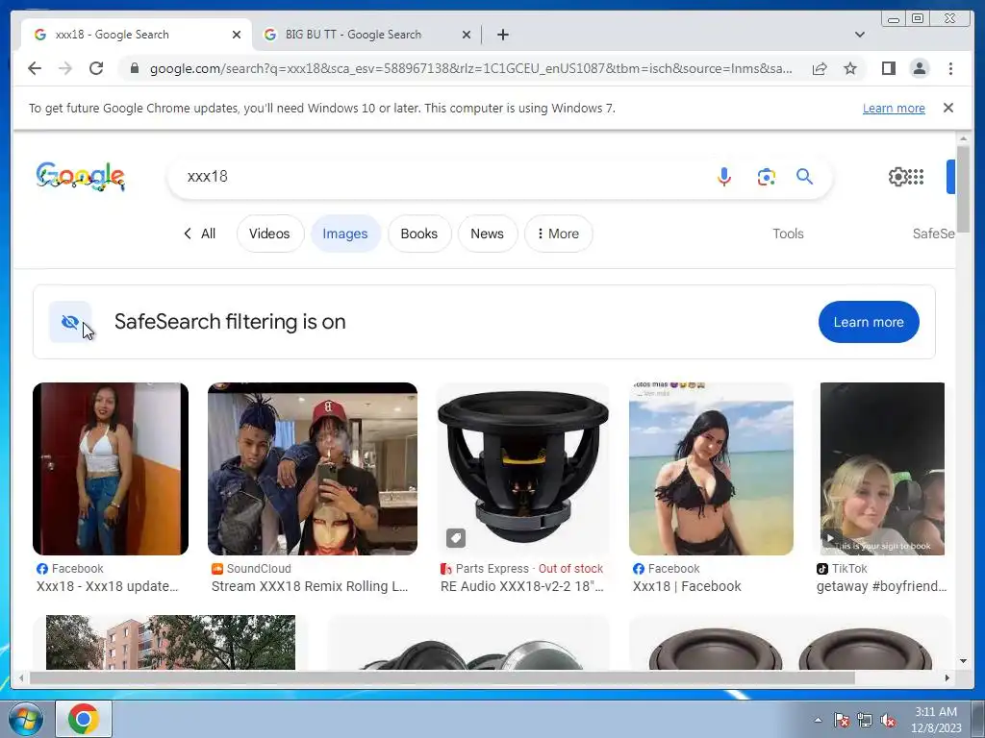Expand the More search filters menu
Screen dimensions: 985x738
[x=559, y=234]
